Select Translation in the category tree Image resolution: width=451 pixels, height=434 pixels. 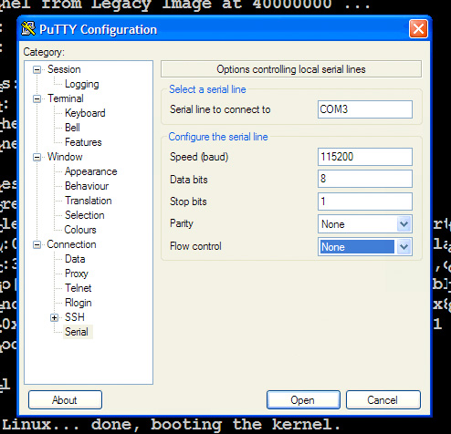coord(89,201)
